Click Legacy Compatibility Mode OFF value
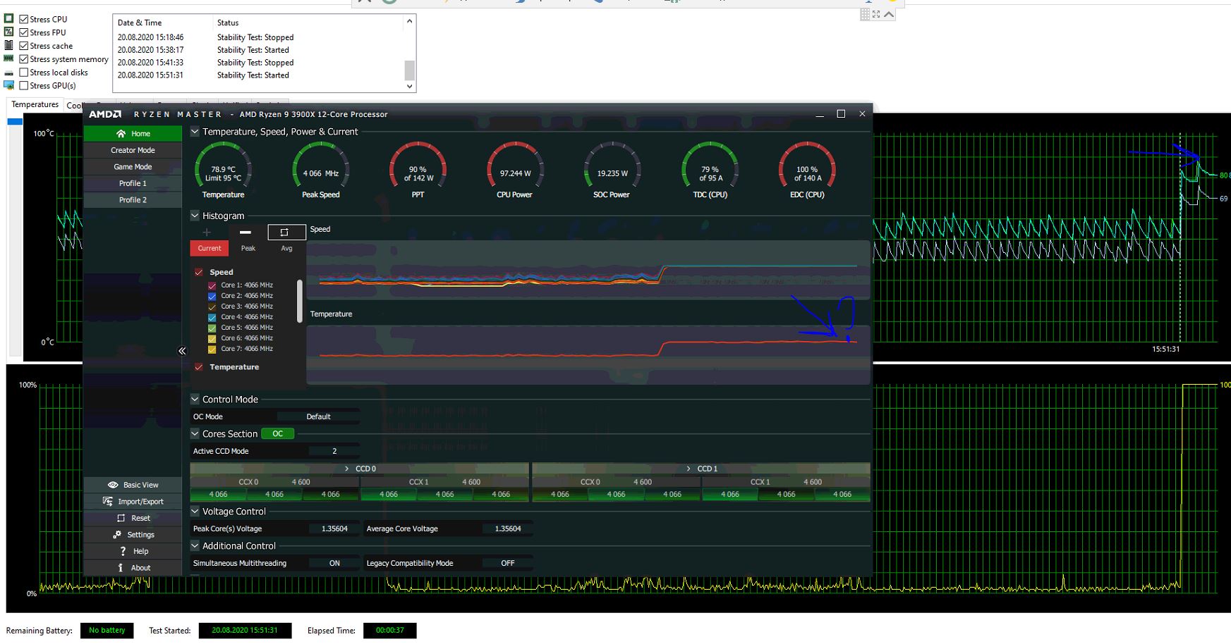Image resolution: width=1231 pixels, height=644 pixels. click(508, 563)
